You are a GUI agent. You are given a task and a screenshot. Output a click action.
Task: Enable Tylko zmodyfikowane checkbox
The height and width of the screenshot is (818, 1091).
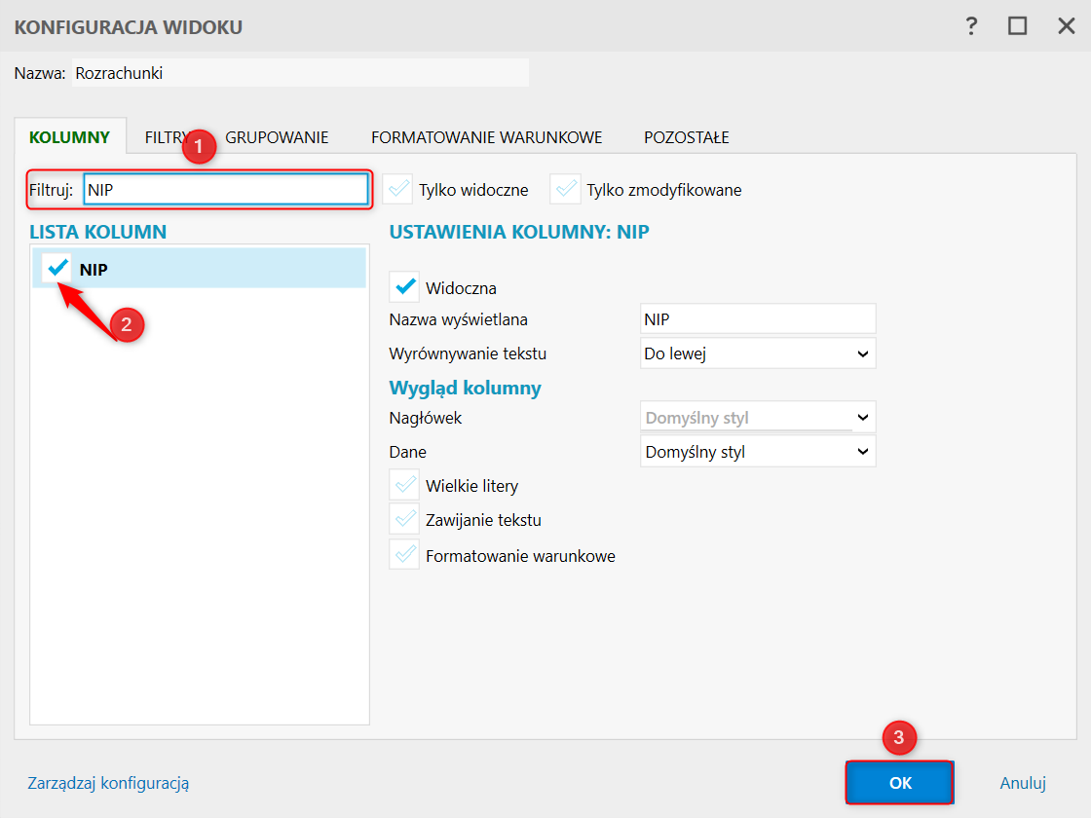566,189
